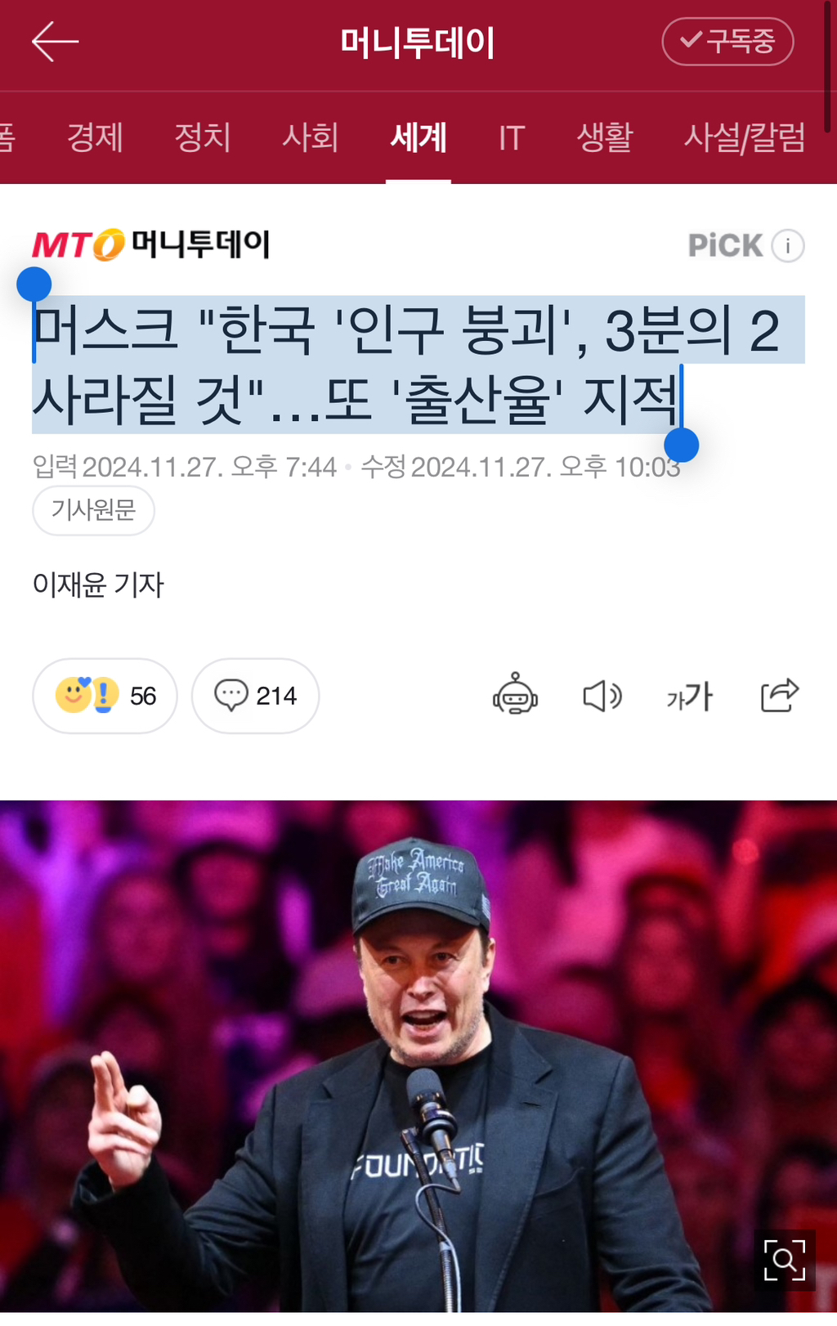The image size is (837, 1326).
Task: Toggle the 구독중 subscription button
Action: [727, 42]
